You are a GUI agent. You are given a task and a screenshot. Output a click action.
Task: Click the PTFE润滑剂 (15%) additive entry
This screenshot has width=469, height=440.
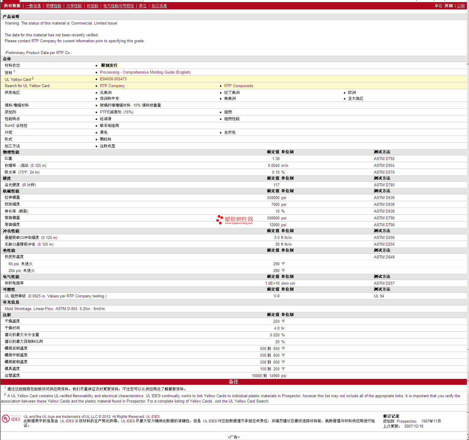pos(117,112)
